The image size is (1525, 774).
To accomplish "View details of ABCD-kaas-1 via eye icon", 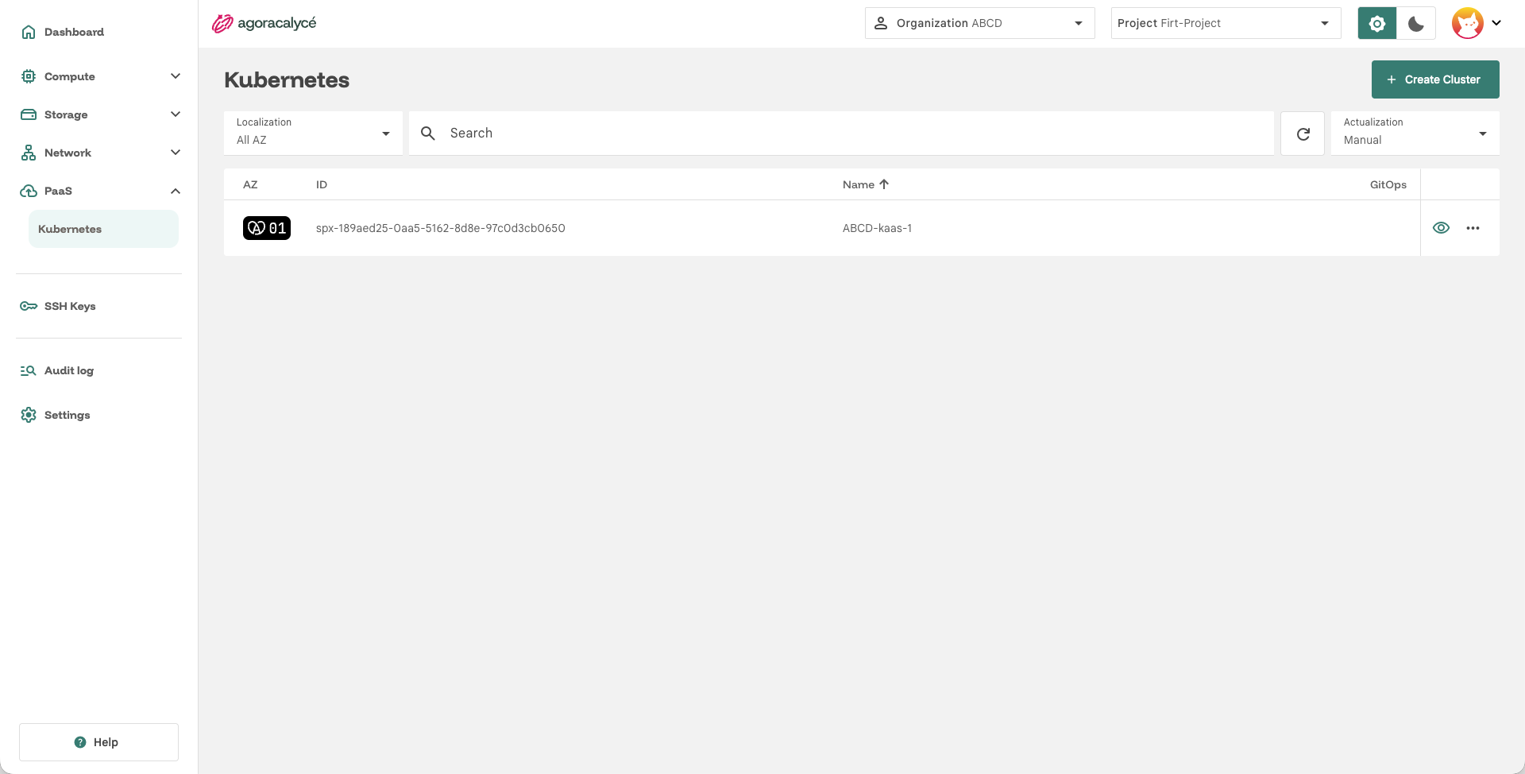I will point(1441,228).
